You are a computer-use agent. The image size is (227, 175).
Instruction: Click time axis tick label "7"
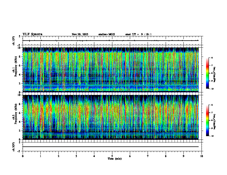(148, 156)
